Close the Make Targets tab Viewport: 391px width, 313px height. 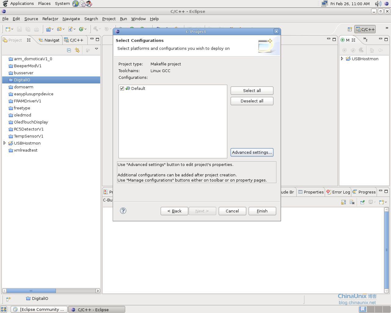(x=353, y=40)
